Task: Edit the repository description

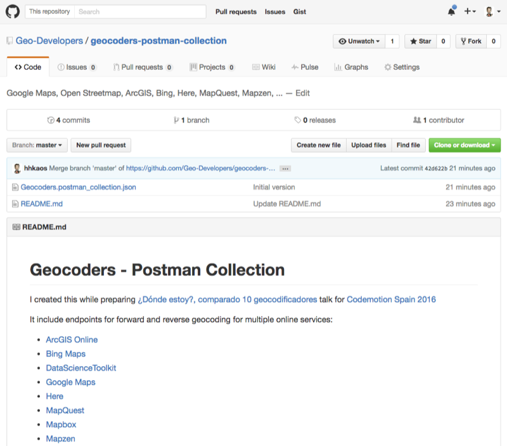Action: [x=303, y=93]
